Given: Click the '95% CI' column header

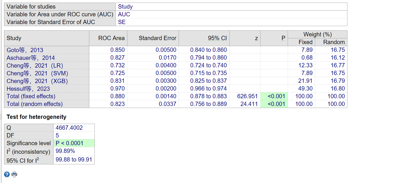Looking at the screenshot, I should pyautogui.click(x=217, y=38).
